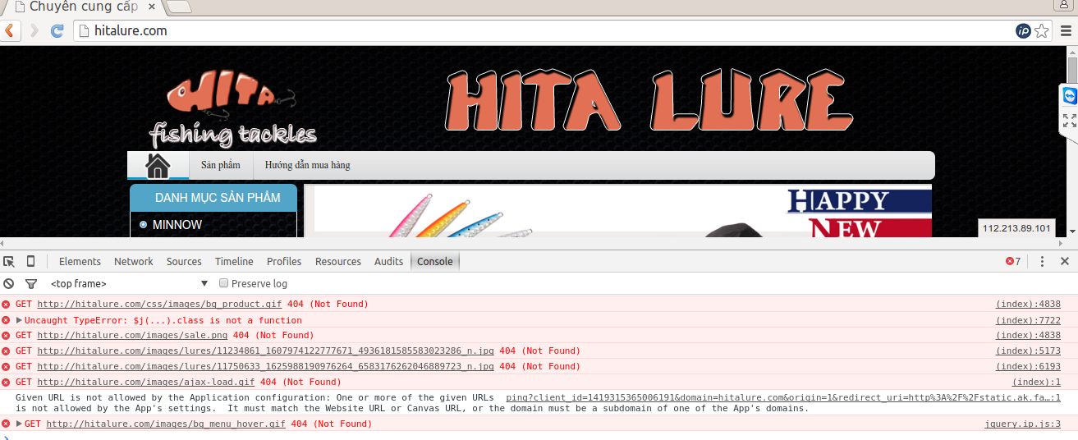Open the 11750633 lure jpg URL link
The width and height of the screenshot is (1078, 440).
tap(265, 366)
